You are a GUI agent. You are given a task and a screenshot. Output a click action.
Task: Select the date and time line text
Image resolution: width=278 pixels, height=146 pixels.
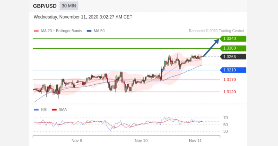click(83, 17)
